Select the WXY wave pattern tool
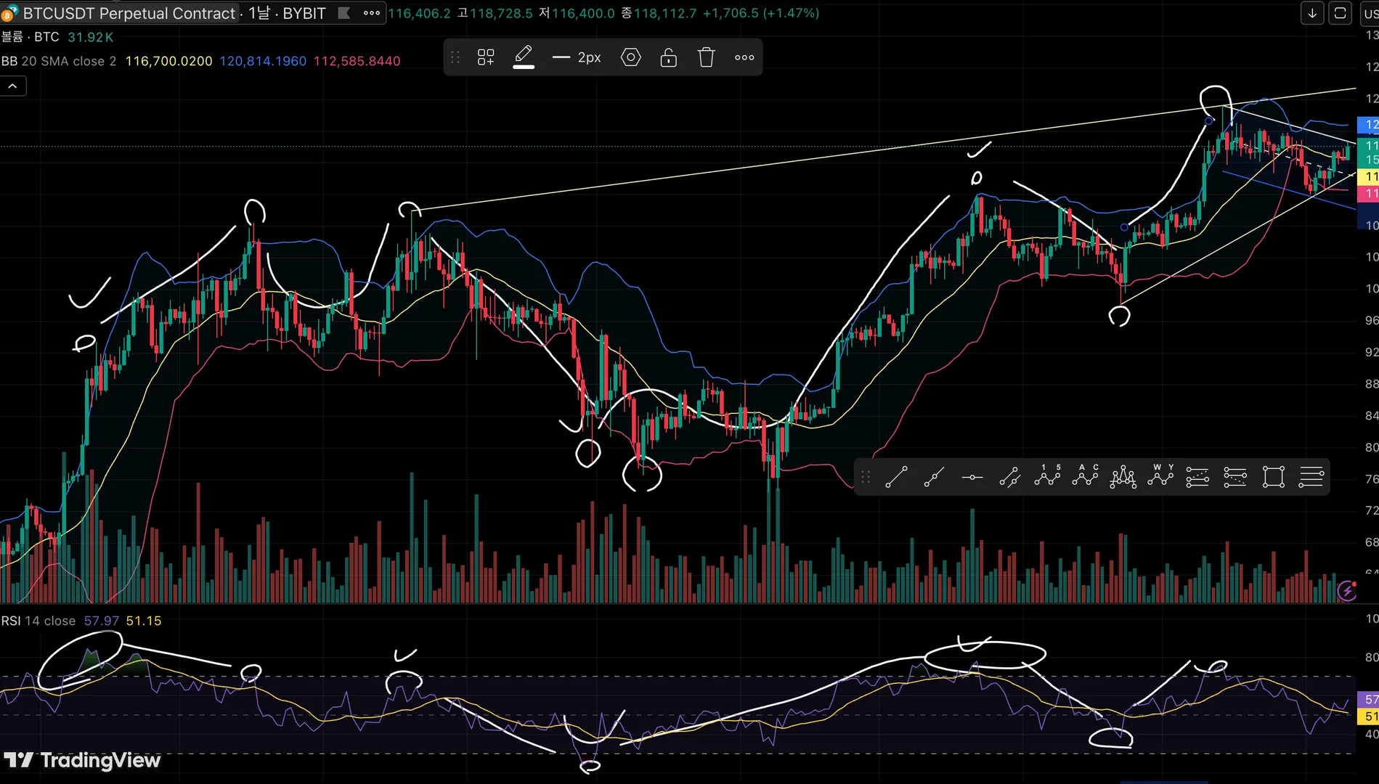The width and height of the screenshot is (1379, 784). 1160,475
